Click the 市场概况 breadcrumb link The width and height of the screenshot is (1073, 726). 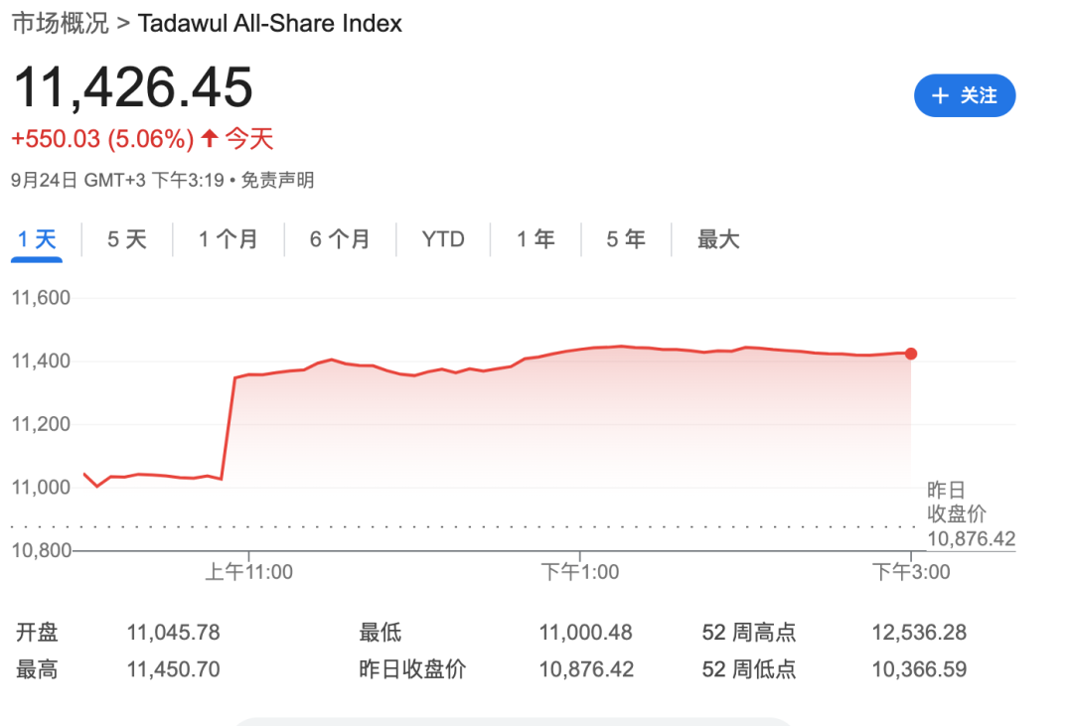pyautogui.click(x=60, y=24)
